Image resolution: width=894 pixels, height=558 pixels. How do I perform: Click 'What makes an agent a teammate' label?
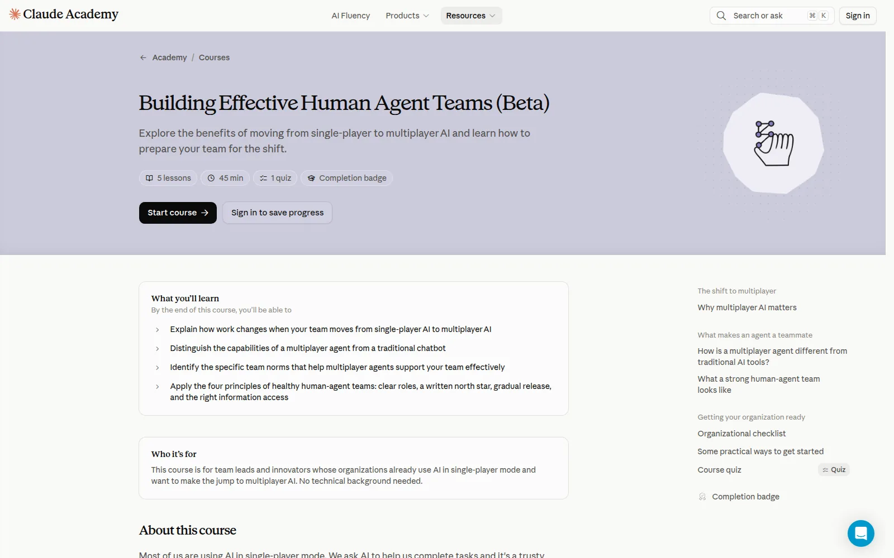point(755,335)
